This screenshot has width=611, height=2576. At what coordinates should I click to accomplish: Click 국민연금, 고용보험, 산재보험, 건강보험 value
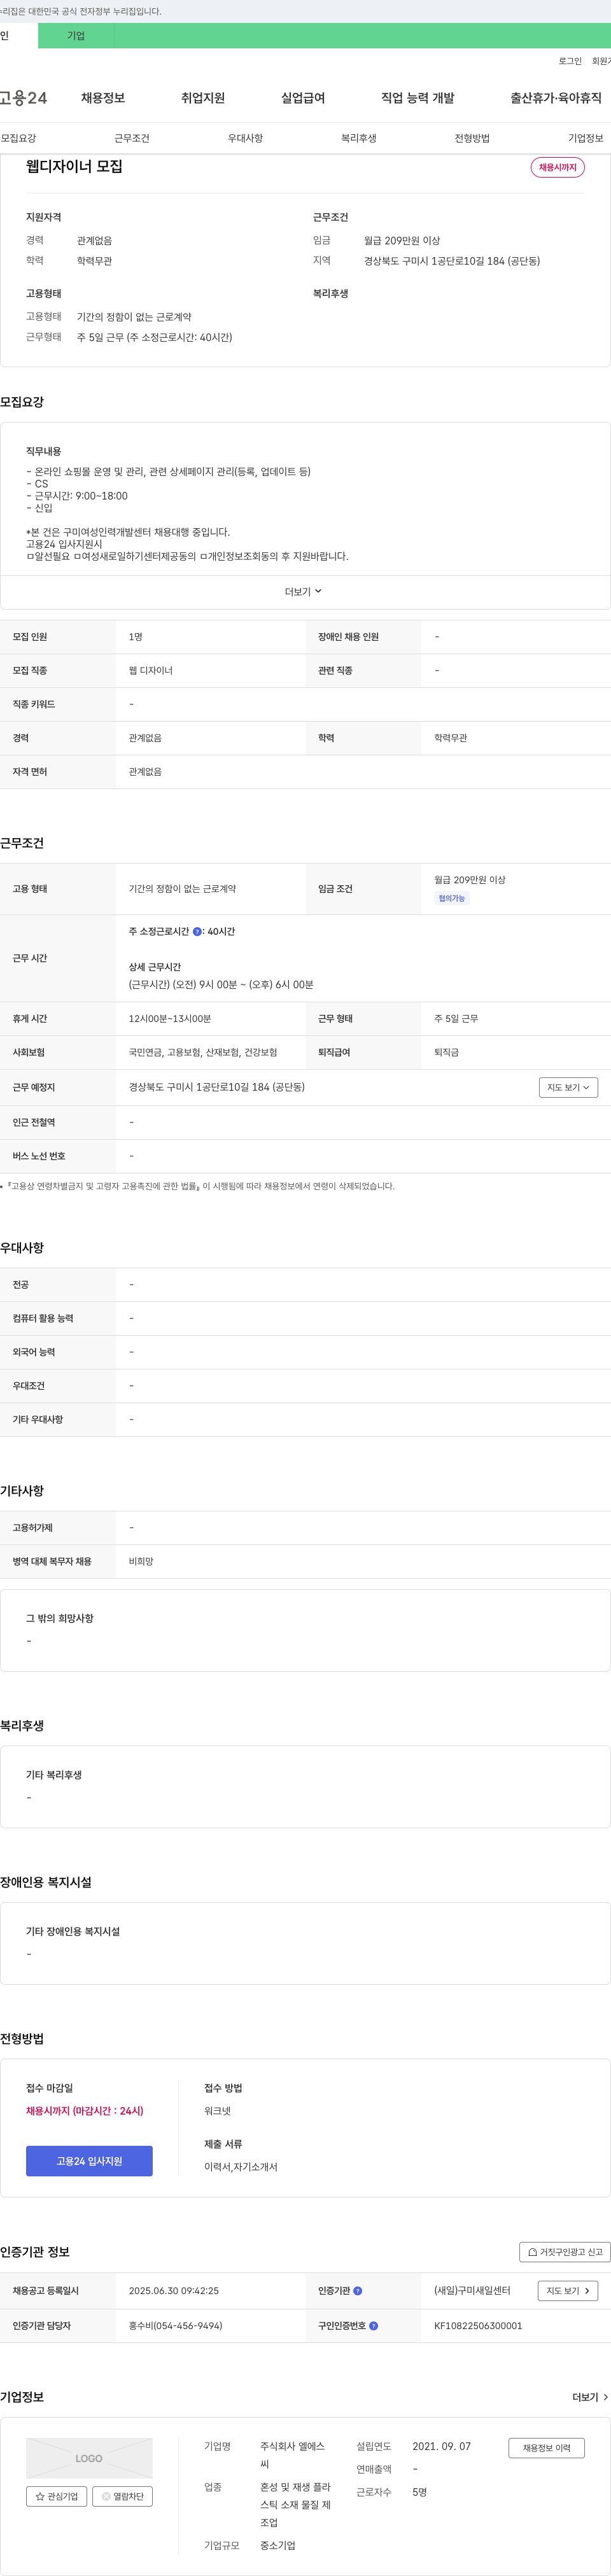[x=203, y=1053]
